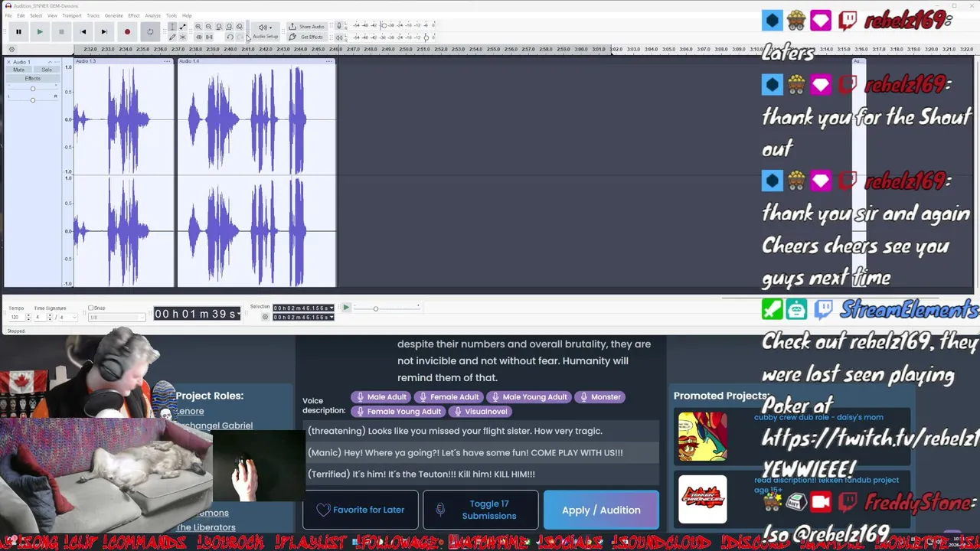Open the selection start time format dropdown
Viewport: 980px width, 551px height.
point(332,308)
